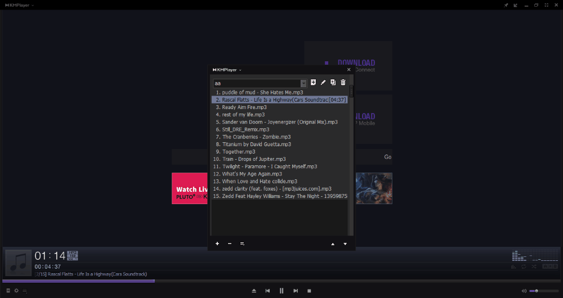This screenshot has height=298, width=563.
Task: Toggle repeat mode
Action: 524,267
